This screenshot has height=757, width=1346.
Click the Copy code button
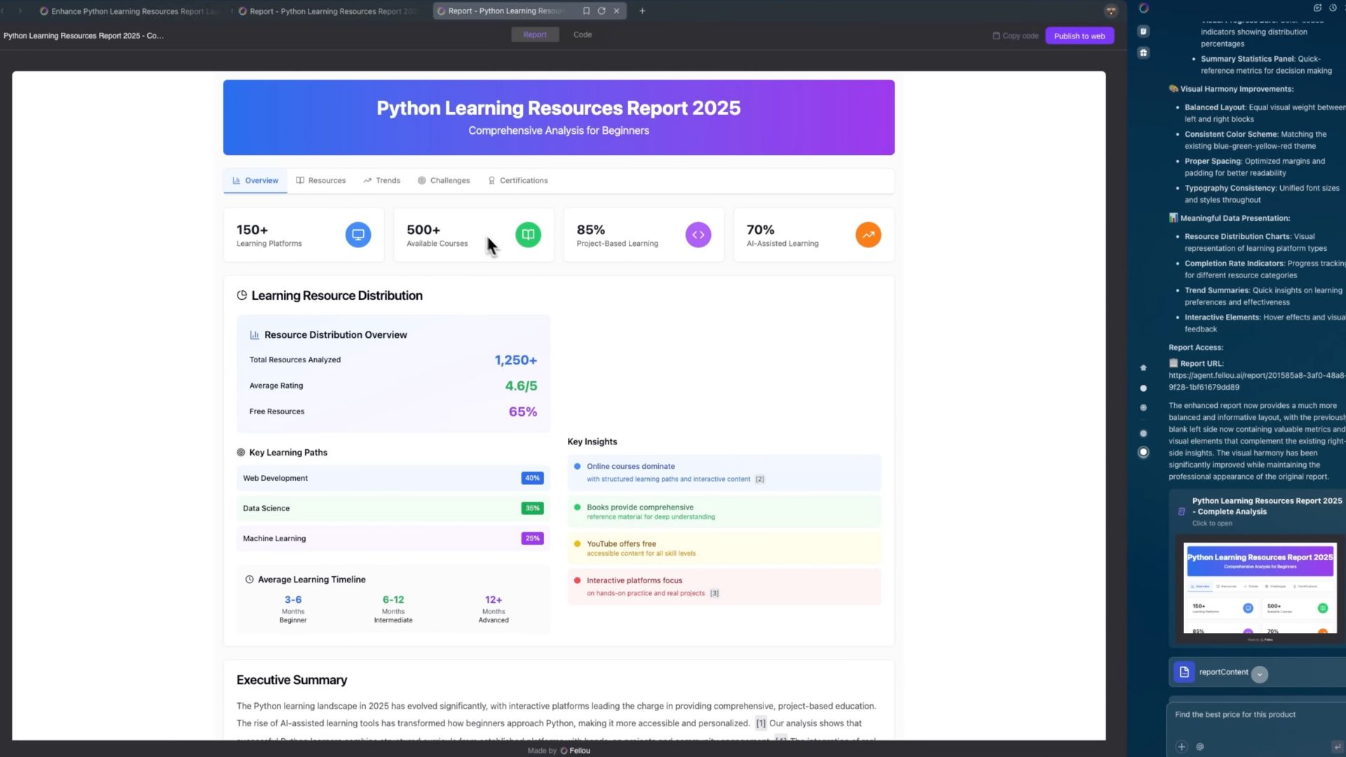click(1015, 36)
